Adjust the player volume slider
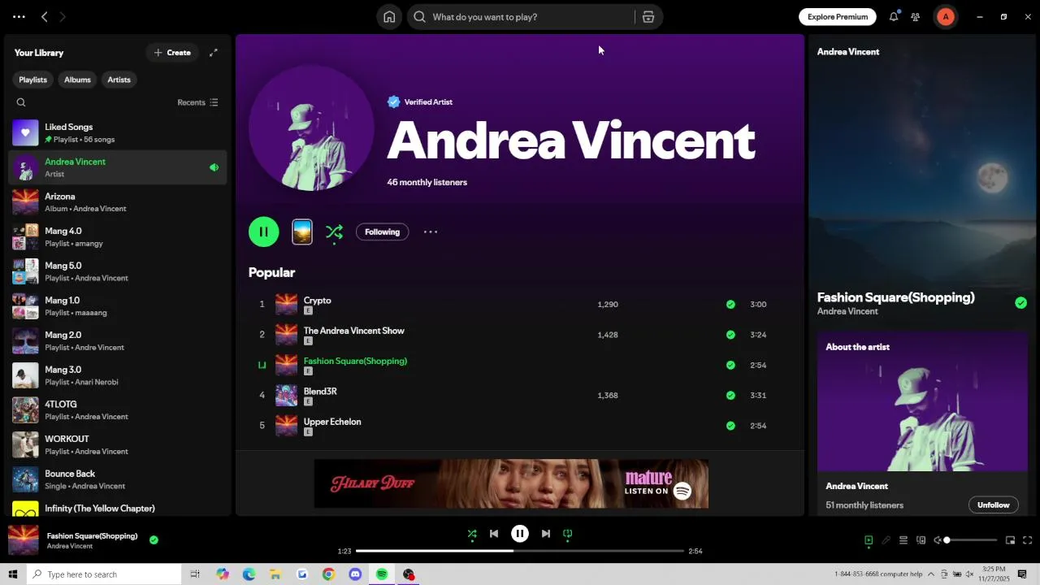 (971, 540)
